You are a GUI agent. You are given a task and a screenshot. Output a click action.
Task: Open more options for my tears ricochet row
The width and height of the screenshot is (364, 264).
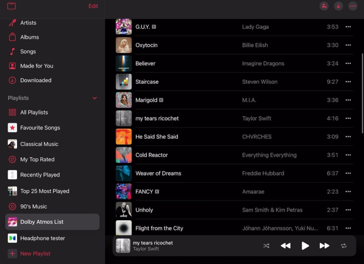click(348, 118)
